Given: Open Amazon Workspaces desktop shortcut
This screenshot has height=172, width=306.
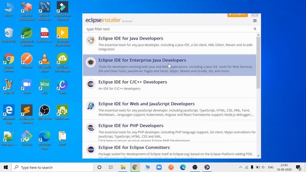Looking at the screenshot, I should coord(27,11).
